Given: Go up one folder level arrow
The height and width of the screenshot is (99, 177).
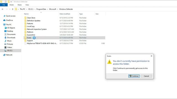Looking at the screenshot, I should click(13, 9).
